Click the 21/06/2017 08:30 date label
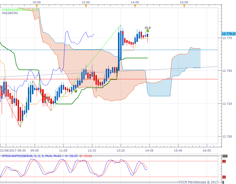The height and width of the screenshot is (184, 236). (13, 150)
